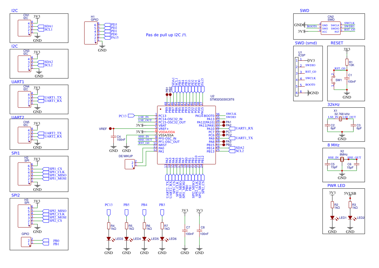The image size is (379, 268).
Task: Select the SPI2 block title text
Action: [16, 195]
